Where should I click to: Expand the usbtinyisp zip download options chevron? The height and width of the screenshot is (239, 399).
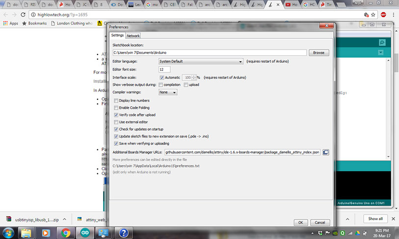(x=65, y=219)
